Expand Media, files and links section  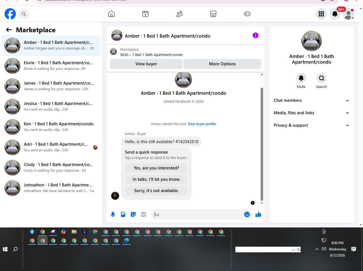[311, 113]
